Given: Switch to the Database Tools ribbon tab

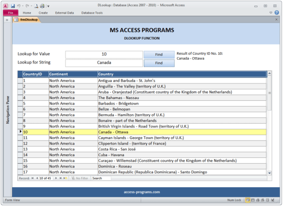Looking at the screenshot, I should click(92, 13).
